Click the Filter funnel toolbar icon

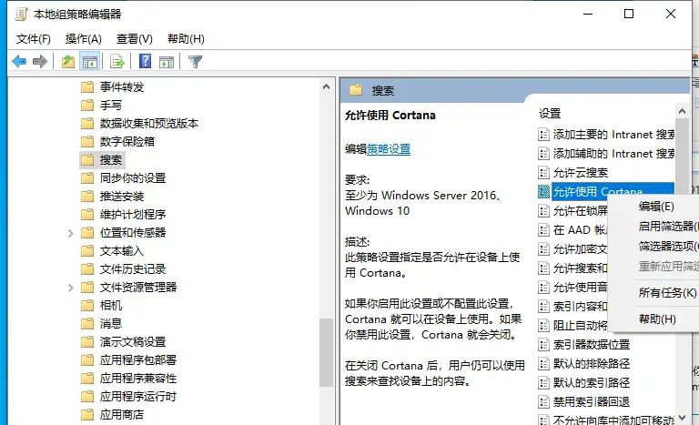click(x=196, y=61)
